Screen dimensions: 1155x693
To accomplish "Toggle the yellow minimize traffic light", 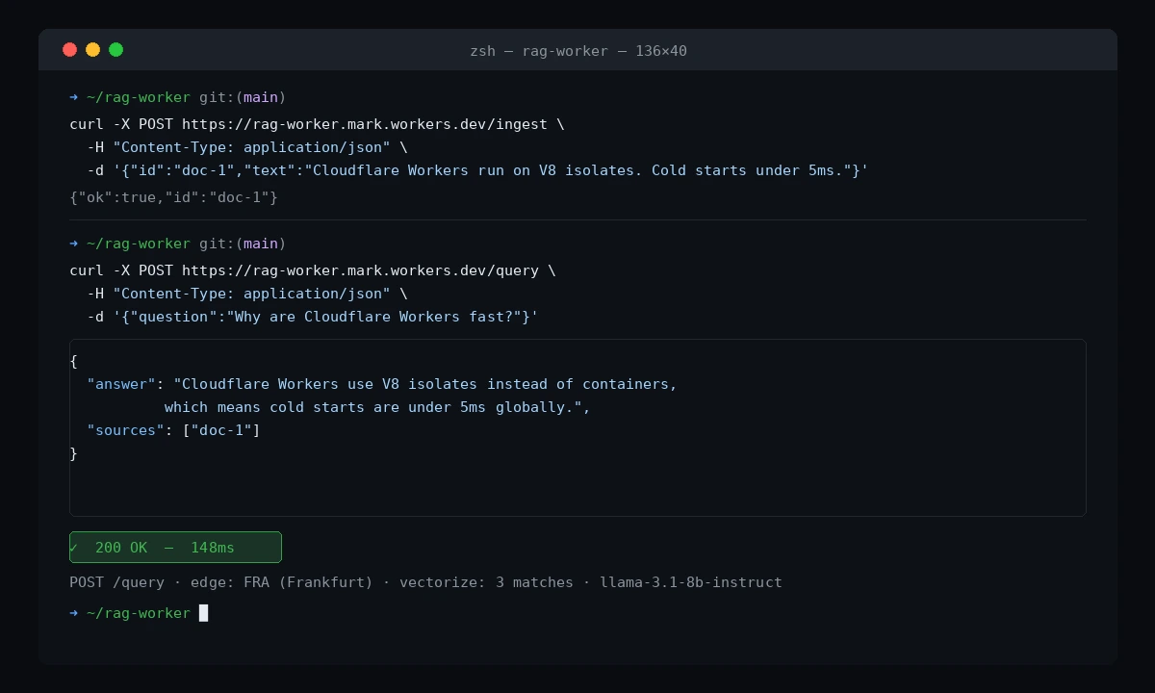I will pyautogui.click(x=92, y=49).
